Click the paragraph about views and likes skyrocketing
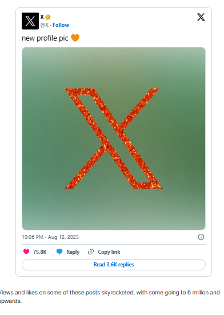Screen dimensions: 224x315 point(110,297)
